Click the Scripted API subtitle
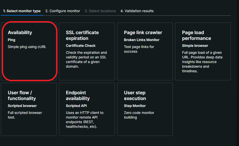 [77, 106]
